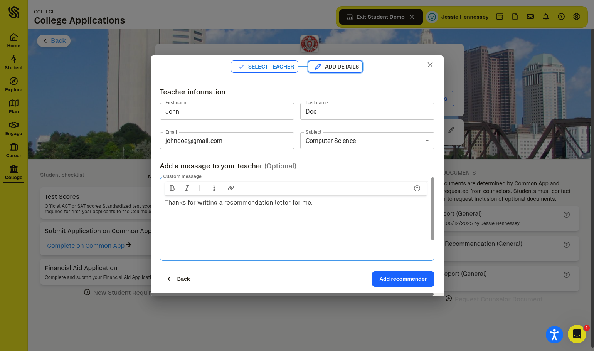Click the custom message vertical scrollbar
The height and width of the screenshot is (351, 594).
(432, 209)
